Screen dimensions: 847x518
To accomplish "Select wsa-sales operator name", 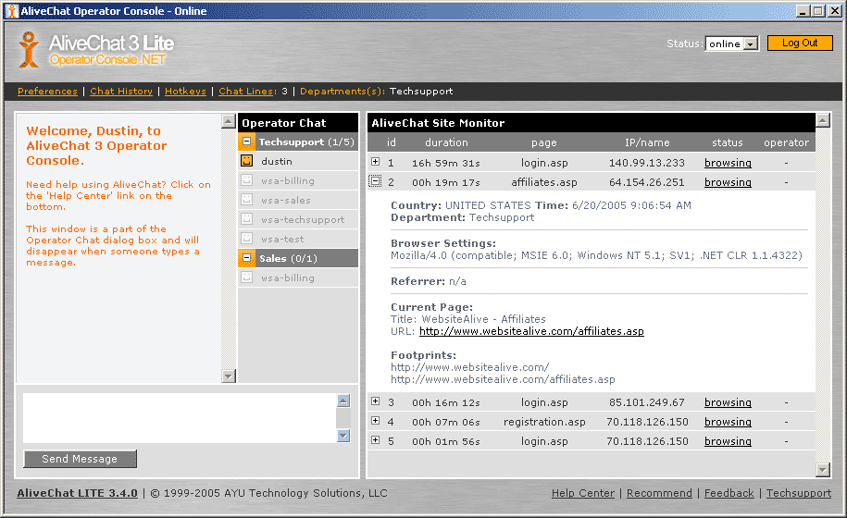I will coord(286,200).
